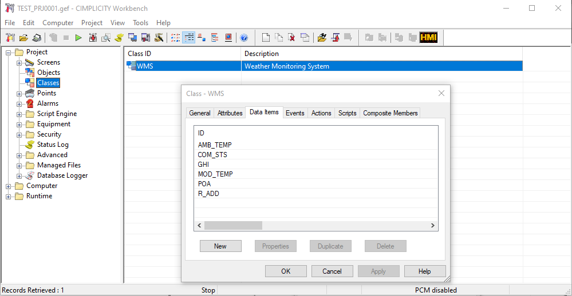Open the File menu
The width and height of the screenshot is (572, 296).
pos(10,23)
